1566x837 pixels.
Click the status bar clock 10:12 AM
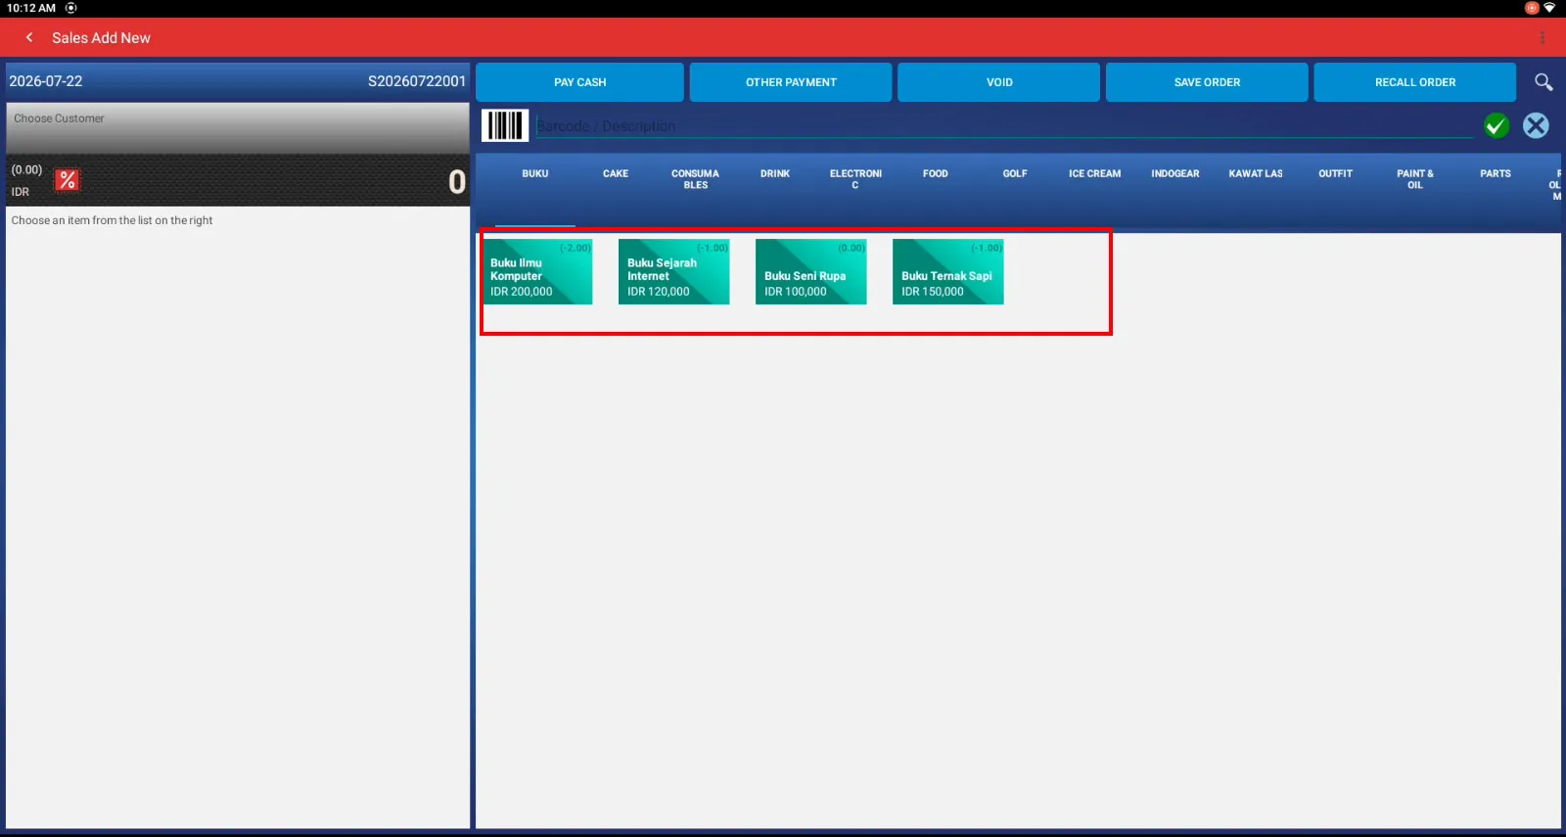click(31, 8)
